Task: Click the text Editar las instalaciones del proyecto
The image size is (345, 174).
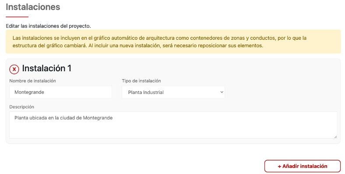Action: pos(48,26)
